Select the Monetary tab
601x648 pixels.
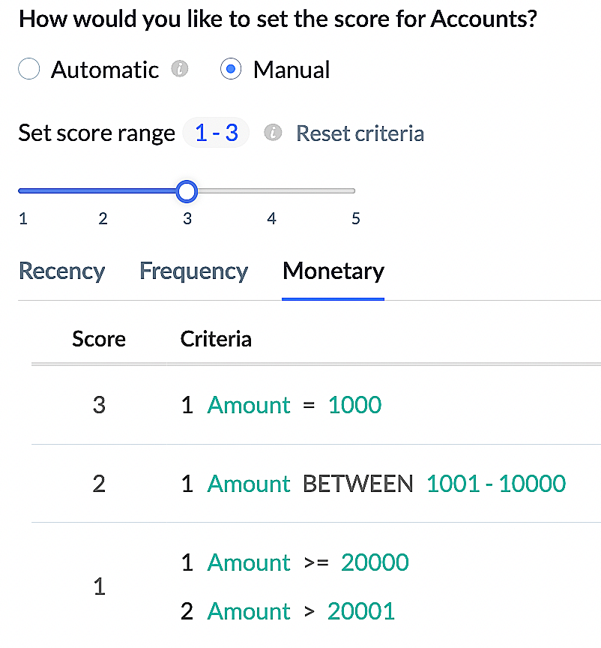[x=333, y=271]
